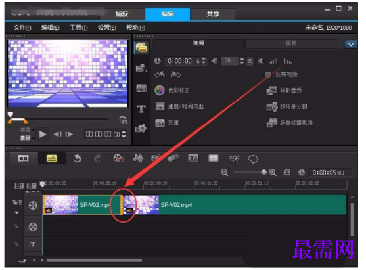
Task: Open volume slider dropdown next to 100
Action: coord(250,61)
